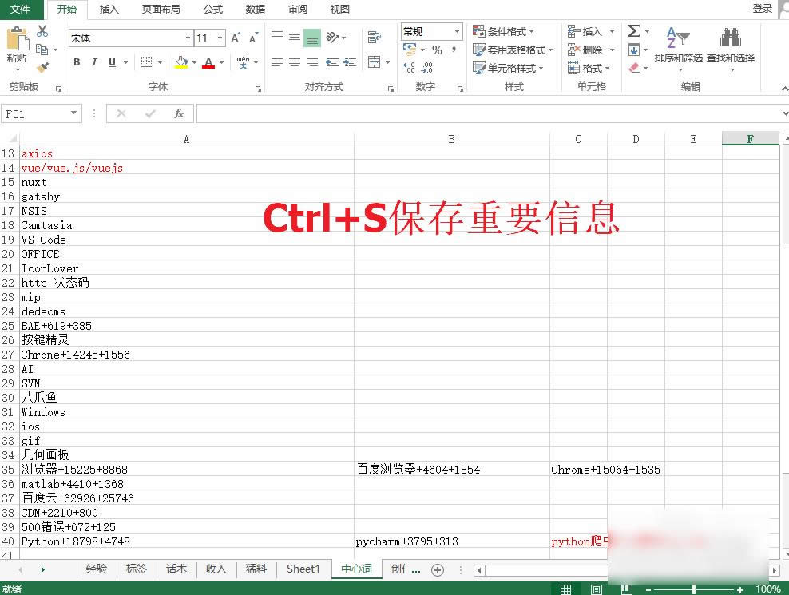
Task: Click 登录 sign-in link
Action: click(762, 8)
